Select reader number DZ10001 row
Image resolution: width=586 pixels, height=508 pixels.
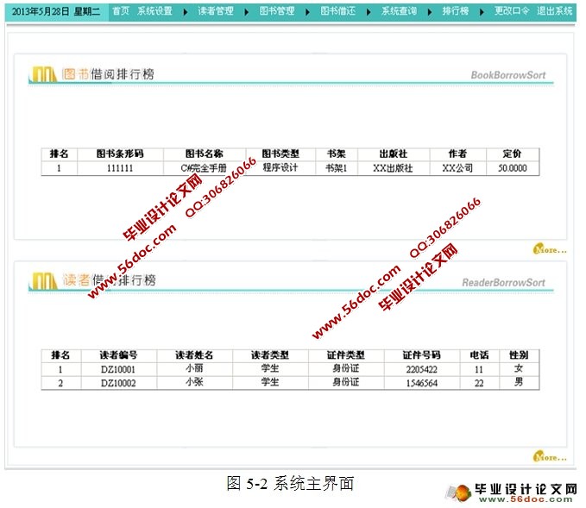[118, 369]
